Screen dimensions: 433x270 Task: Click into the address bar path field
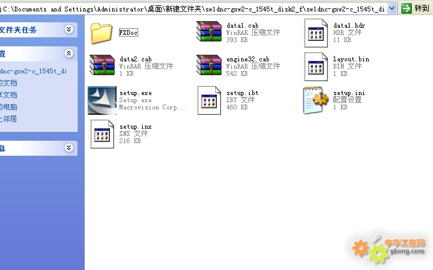(194, 9)
